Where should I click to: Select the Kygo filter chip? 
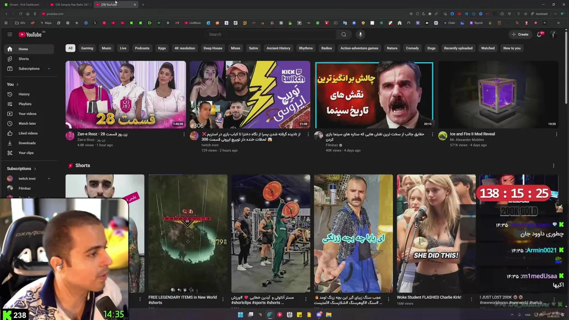coord(162,48)
